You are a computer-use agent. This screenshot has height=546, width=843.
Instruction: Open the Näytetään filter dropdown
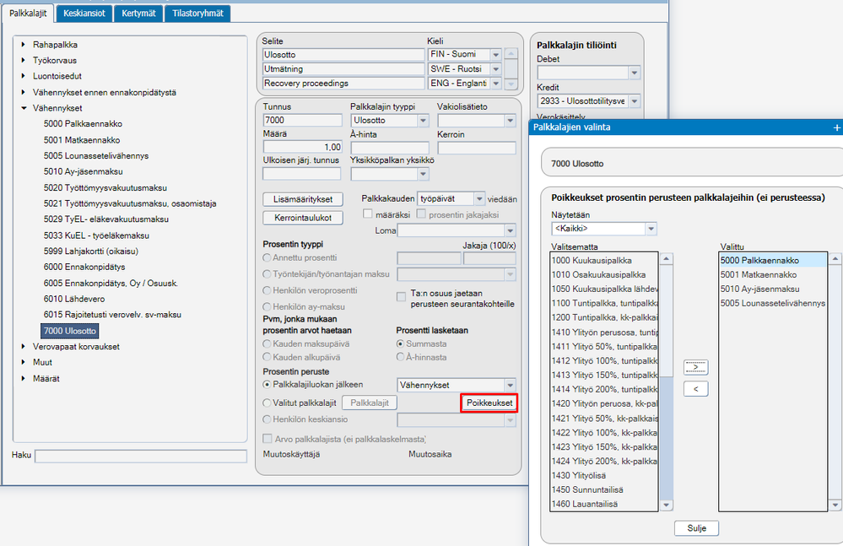pyautogui.click(x=651, y=229)
